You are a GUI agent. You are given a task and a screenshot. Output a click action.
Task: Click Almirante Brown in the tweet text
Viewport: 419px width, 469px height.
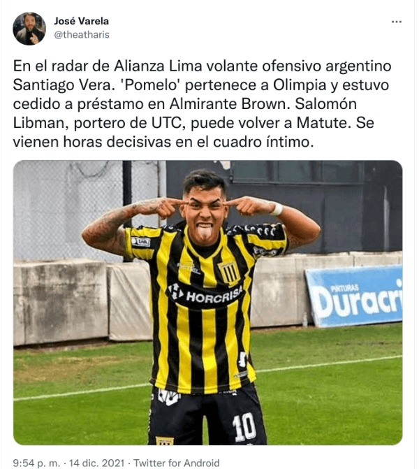(x=228, y=104)
